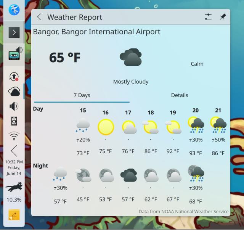The image size is (244, 230).
Task: Switch to the Details tab
Action: pyautogui.click(x=180, y=95)
